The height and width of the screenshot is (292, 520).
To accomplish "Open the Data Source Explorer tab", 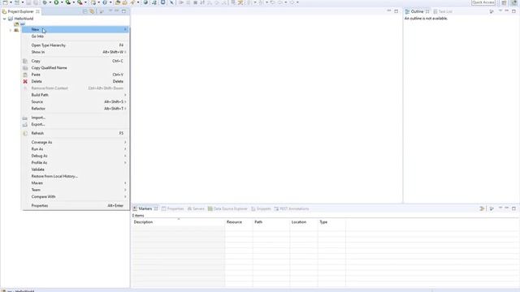I will click(227, 208).
